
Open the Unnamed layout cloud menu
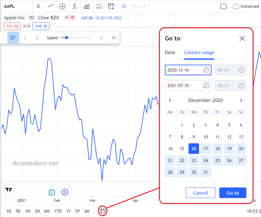pyautogui.click(x=245, y=6)
